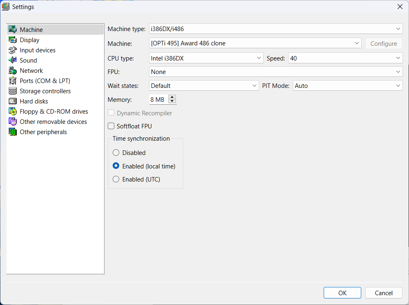Image resolution: width=409 pixels, height=305 pixels.
Task: Click the Network icon in sidebar
Action: tap(12, 71)
